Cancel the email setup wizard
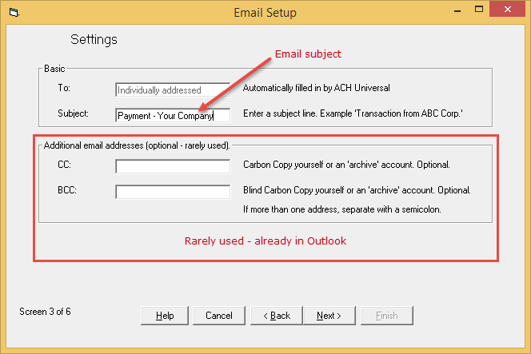 (x=219, y=316)
